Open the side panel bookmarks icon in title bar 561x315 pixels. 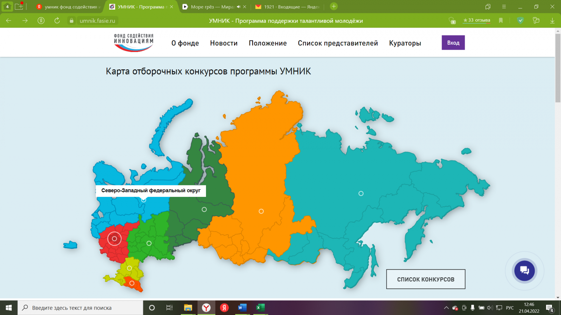(488, 7)
